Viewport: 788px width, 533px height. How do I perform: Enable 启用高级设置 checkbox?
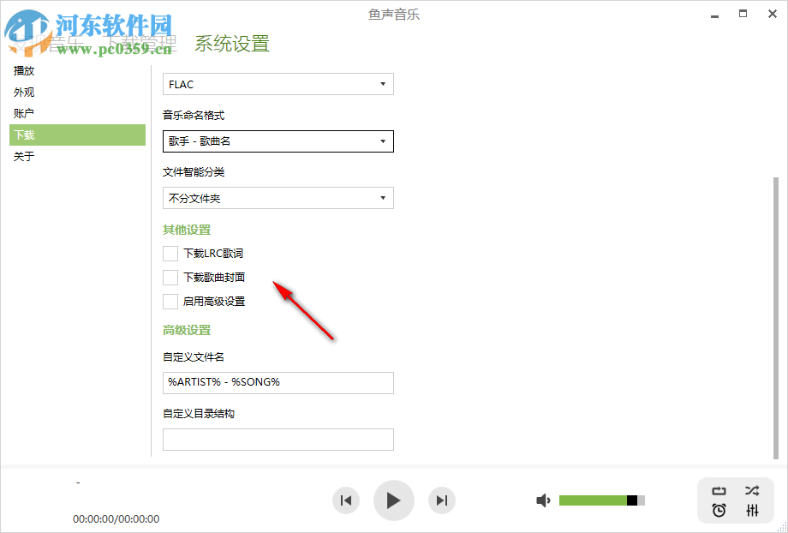[169, 301]
